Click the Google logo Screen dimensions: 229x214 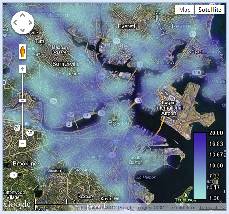tap(17, 204)
